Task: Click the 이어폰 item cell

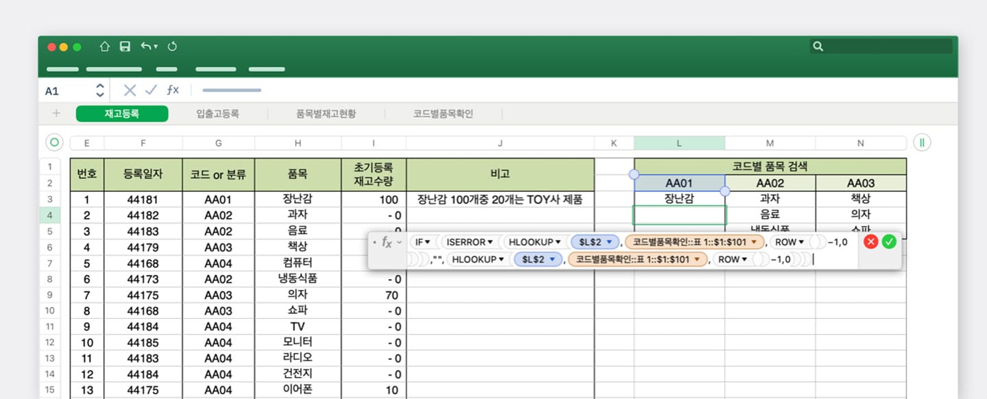Action: 298,389
